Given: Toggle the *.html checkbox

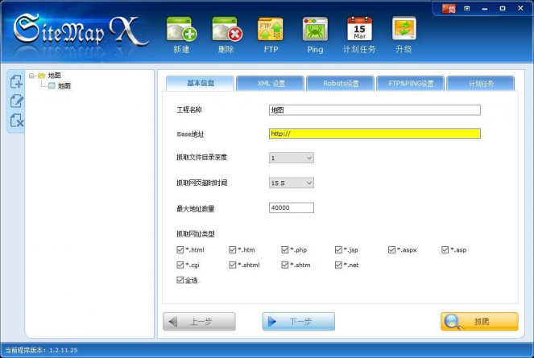Looking at the screenshot, I should pyautogui.click(x=180, y=249).
